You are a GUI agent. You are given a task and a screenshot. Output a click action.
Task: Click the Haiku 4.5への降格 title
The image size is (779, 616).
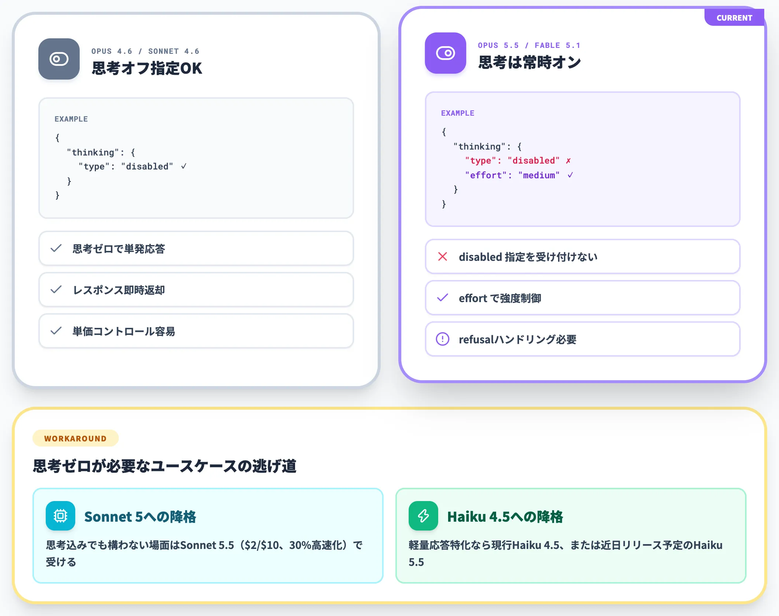pyautogui.click(x=505, y=517)
